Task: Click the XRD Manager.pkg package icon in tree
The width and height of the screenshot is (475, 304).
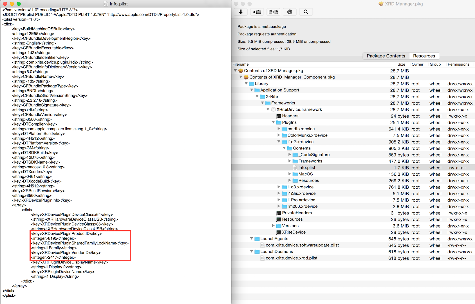Action: click(241, 71)
